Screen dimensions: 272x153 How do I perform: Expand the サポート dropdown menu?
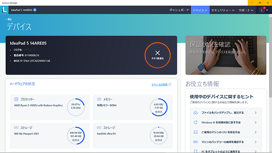246,10
